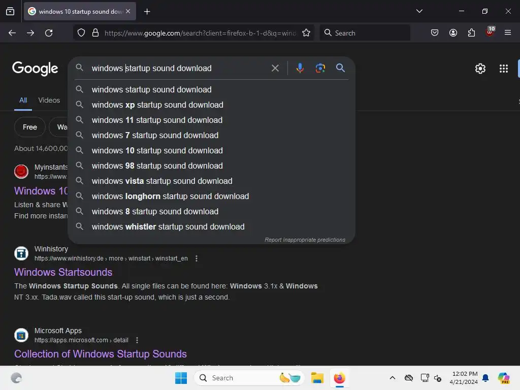Close the windows 10 startup sound tab
Image resolution: width=520 pixels, height=390 pixels.
tap(128, 11)
